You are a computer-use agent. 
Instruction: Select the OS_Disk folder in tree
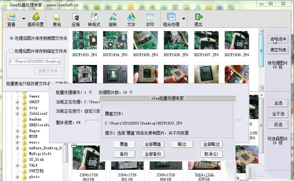[36, 159]
